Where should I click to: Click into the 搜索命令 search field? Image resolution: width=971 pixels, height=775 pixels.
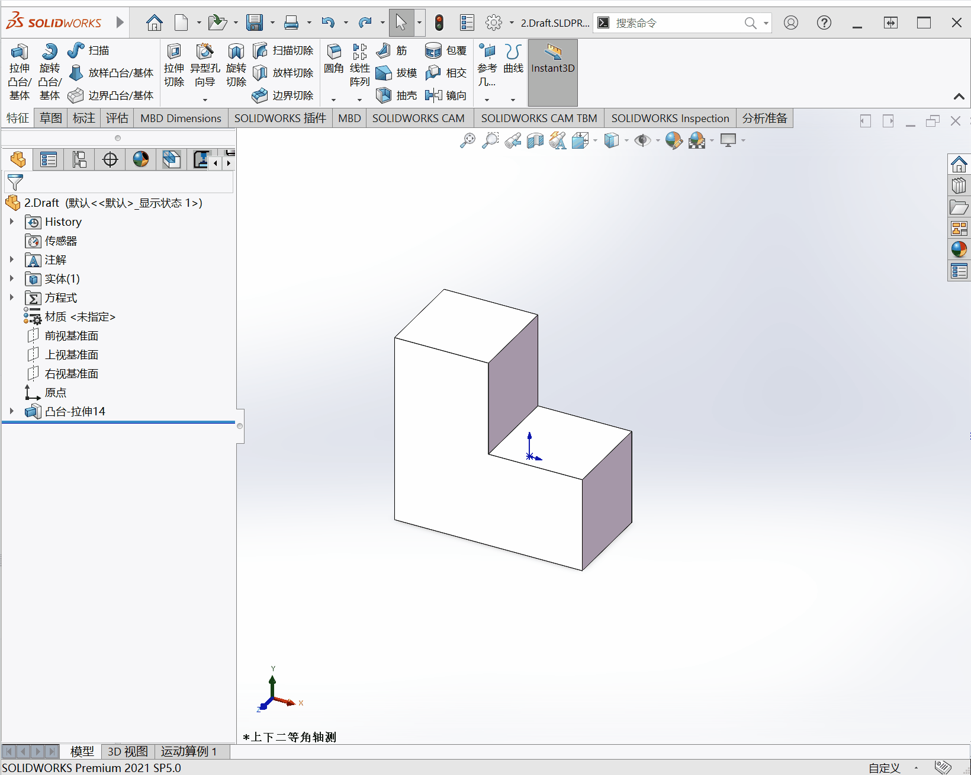click(x=679, y=23)
